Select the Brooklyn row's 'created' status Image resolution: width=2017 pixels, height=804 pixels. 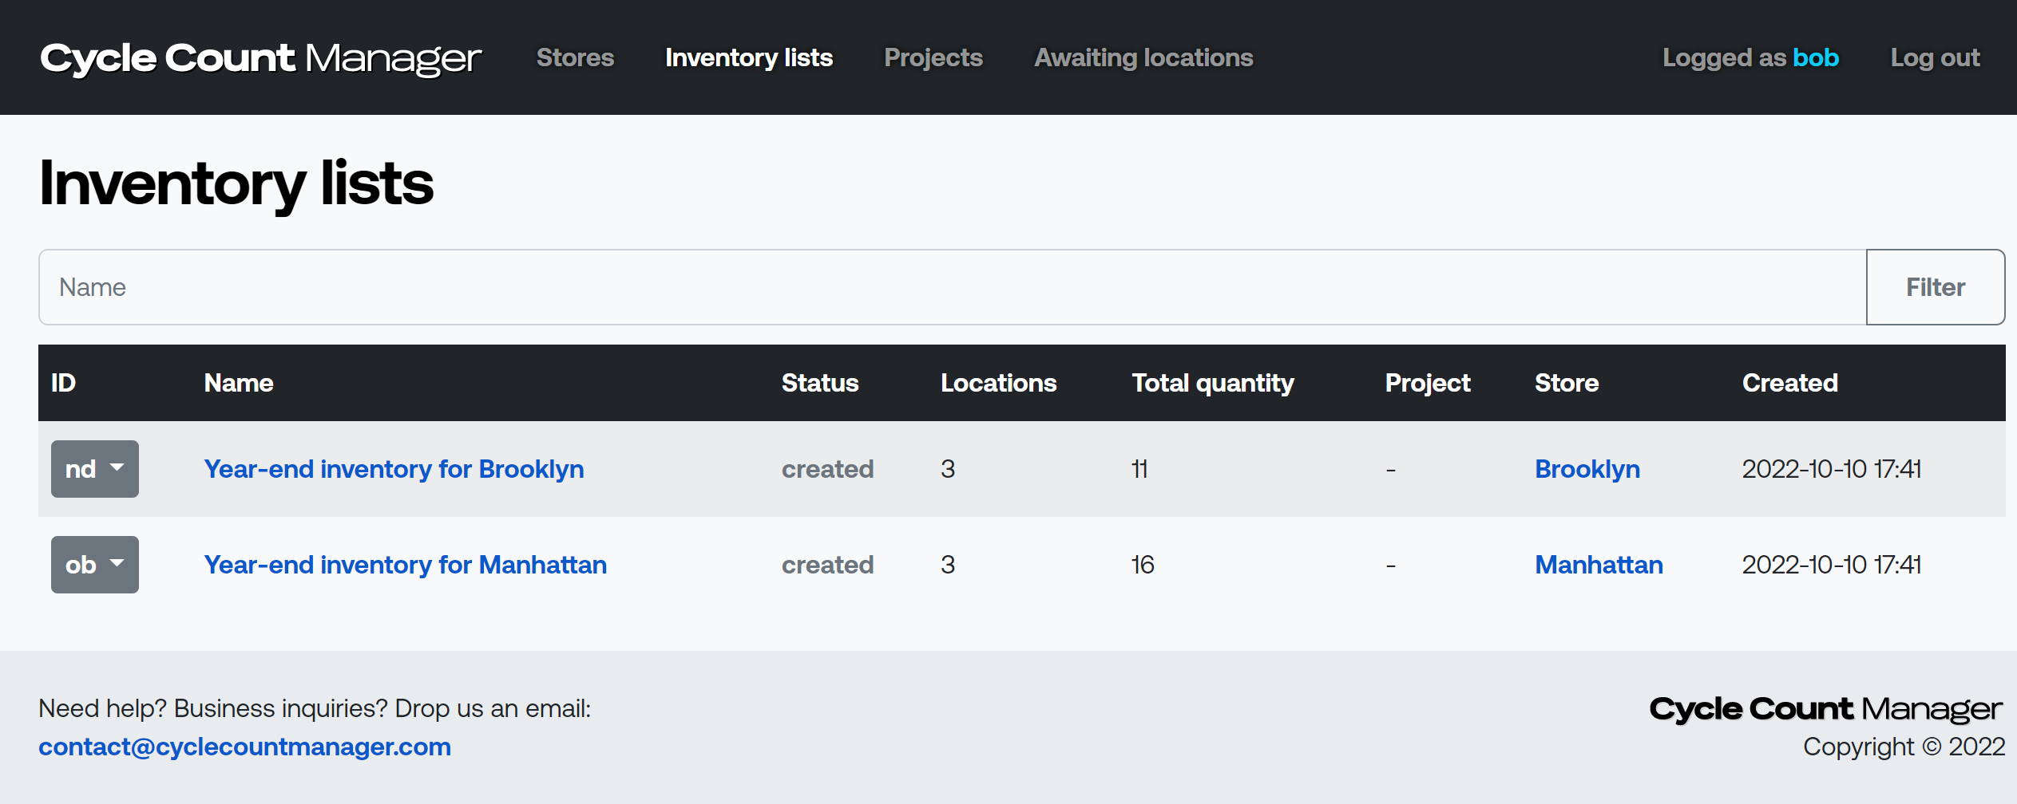click(827, 469)
